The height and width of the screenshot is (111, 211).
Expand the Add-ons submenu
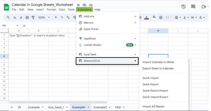[135, 16]
